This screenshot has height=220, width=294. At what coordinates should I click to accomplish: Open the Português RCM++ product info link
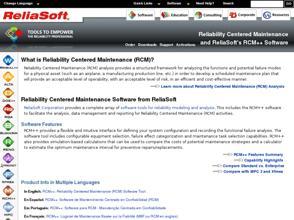coord(108,208)
